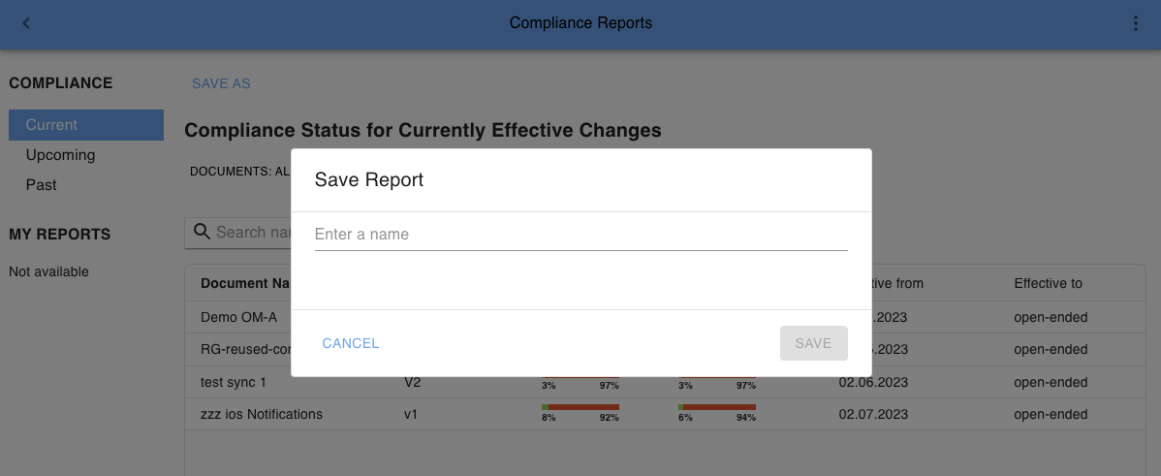This screenshot has height=476, width=1161.
Task: Focus the Enter a name field
Action: click(580, 235)
